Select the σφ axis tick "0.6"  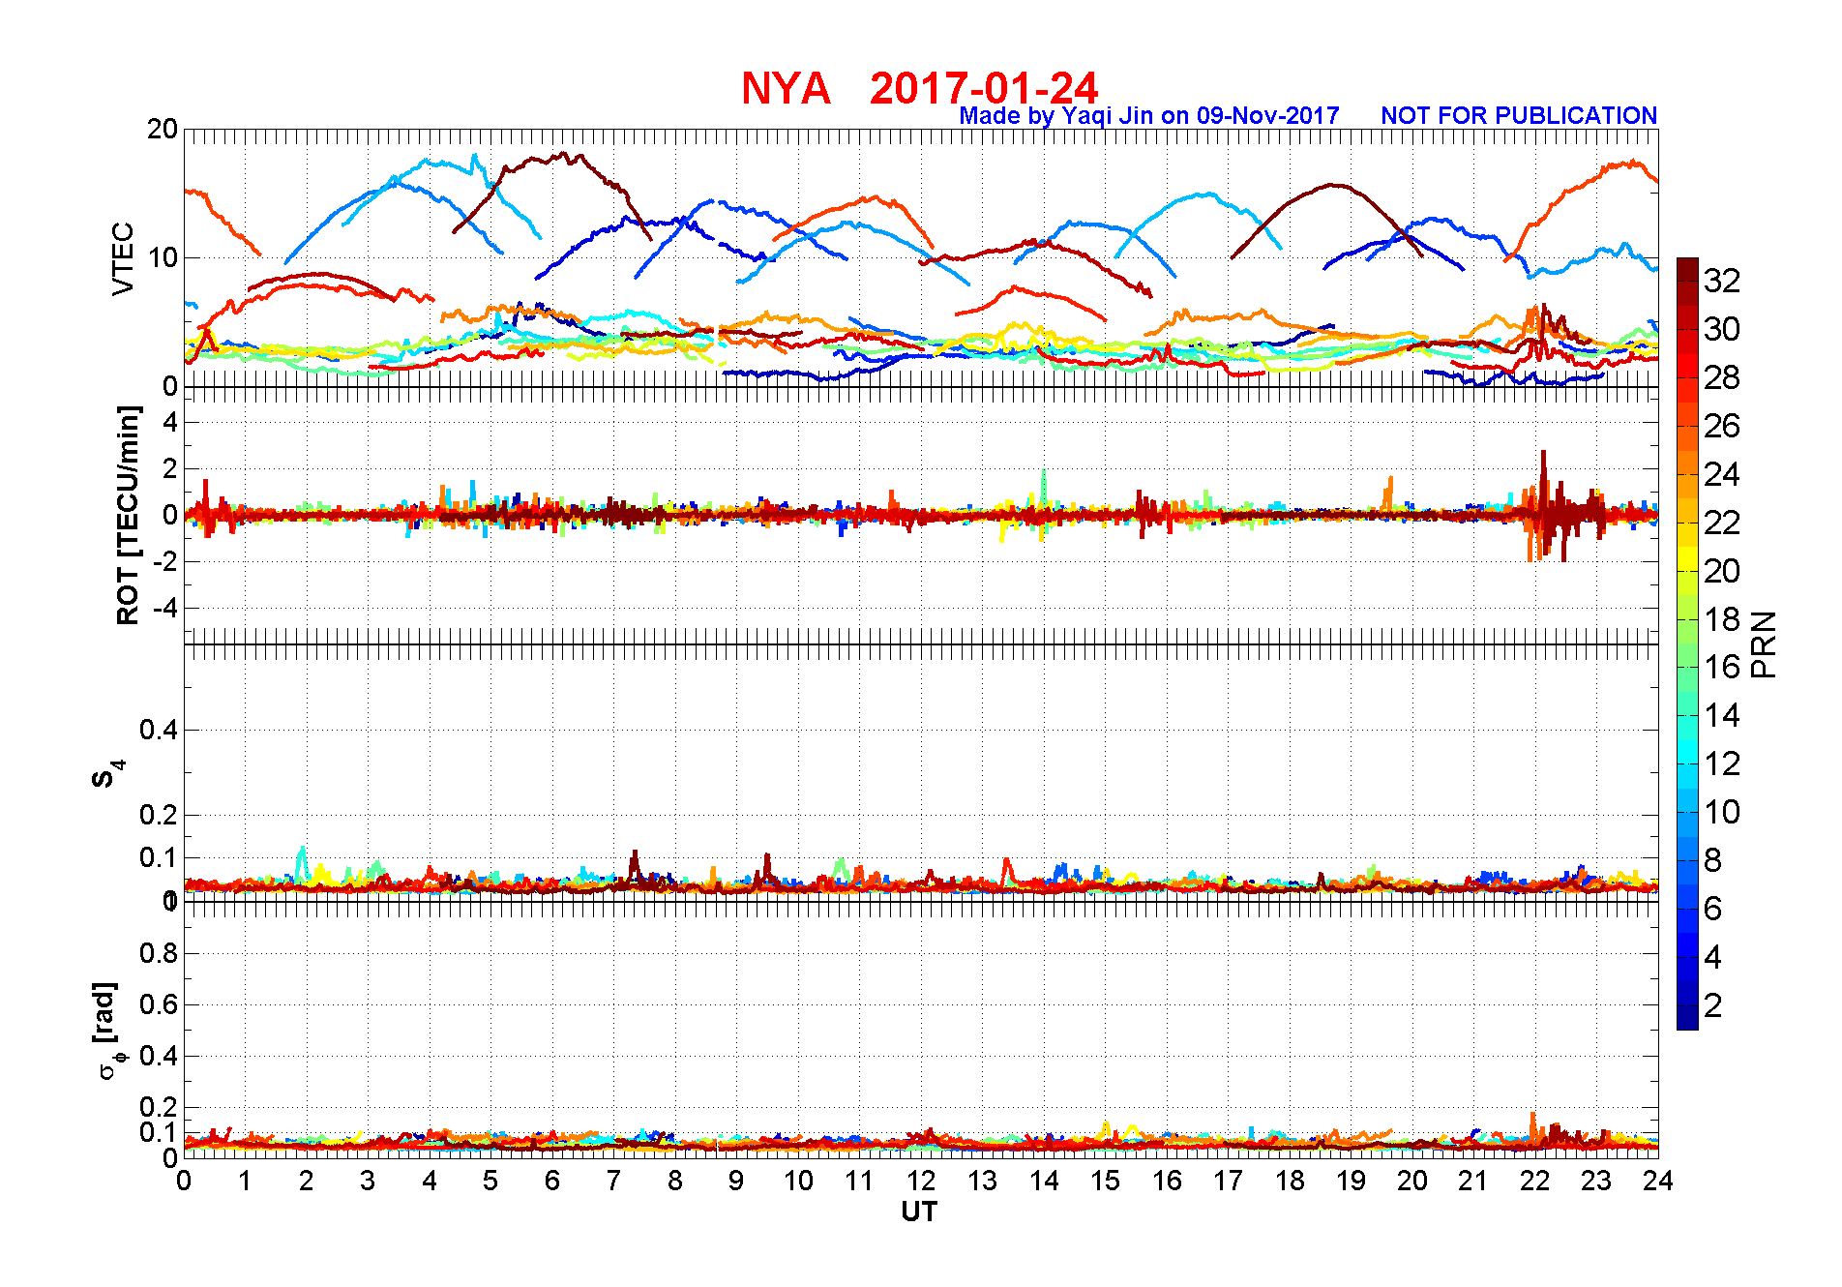(159, 1004)
